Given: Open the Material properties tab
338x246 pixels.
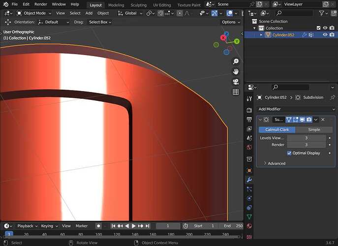Looking at the screenshot, I should point(249,226).
